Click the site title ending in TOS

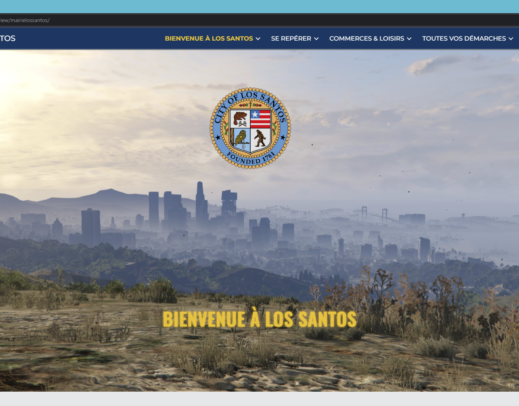(x=8, y=38)
